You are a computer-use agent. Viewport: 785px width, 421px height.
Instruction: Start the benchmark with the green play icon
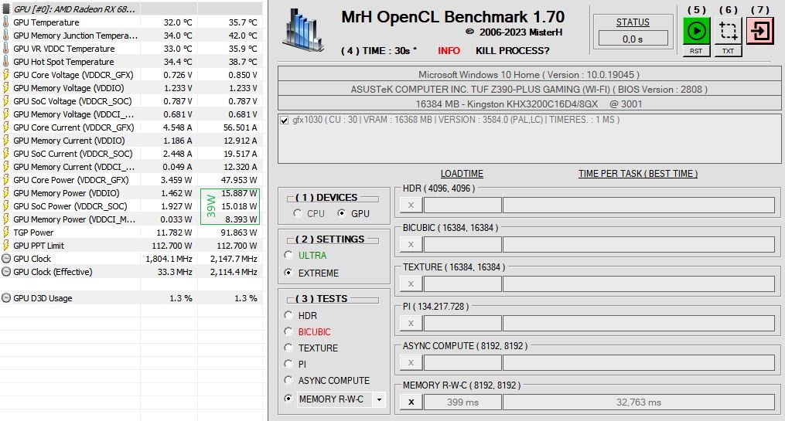[x=696, y=31]
